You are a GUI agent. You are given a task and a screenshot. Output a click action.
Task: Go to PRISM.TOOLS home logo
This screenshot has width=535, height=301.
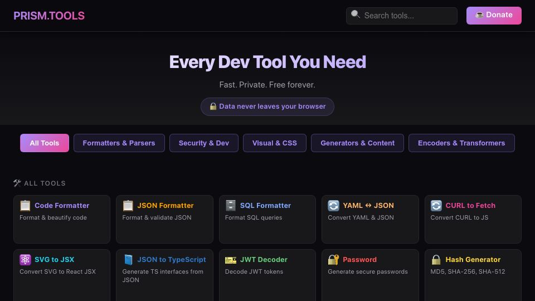(x=49, y=16)
